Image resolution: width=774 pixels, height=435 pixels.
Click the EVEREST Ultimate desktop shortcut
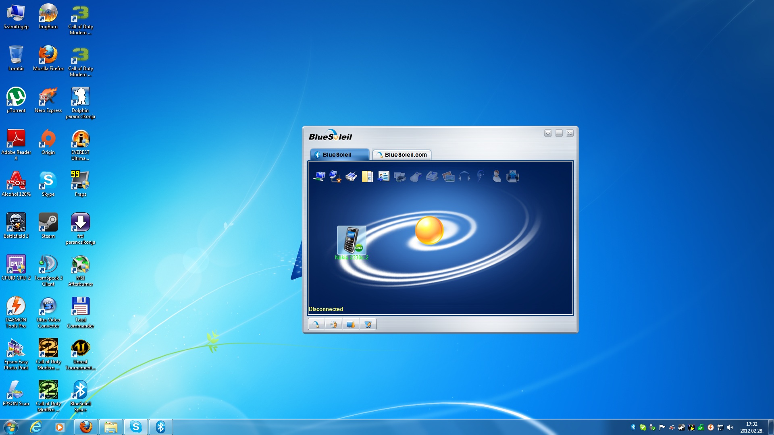[x=80, y=145]
